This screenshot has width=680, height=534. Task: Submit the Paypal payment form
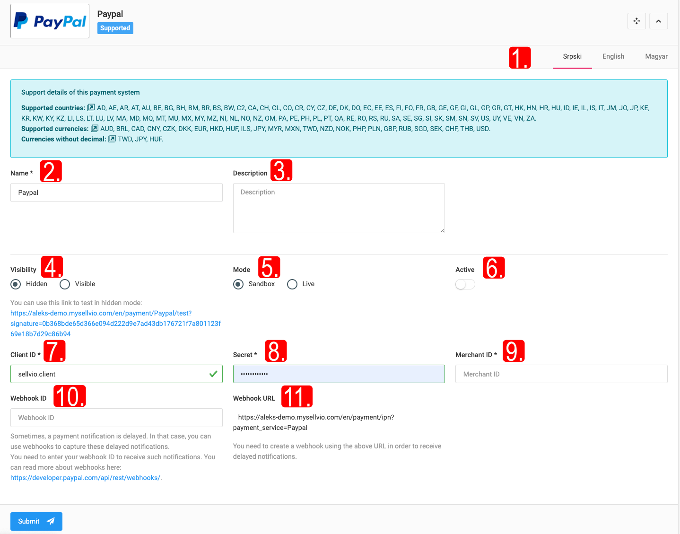(x=36, y=521)
